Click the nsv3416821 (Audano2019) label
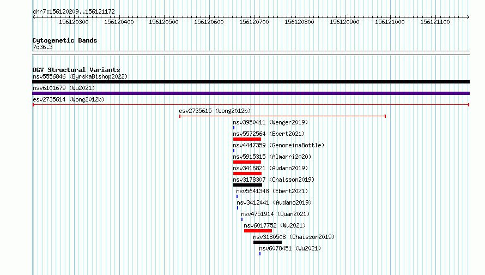 (x=270, y=168)
